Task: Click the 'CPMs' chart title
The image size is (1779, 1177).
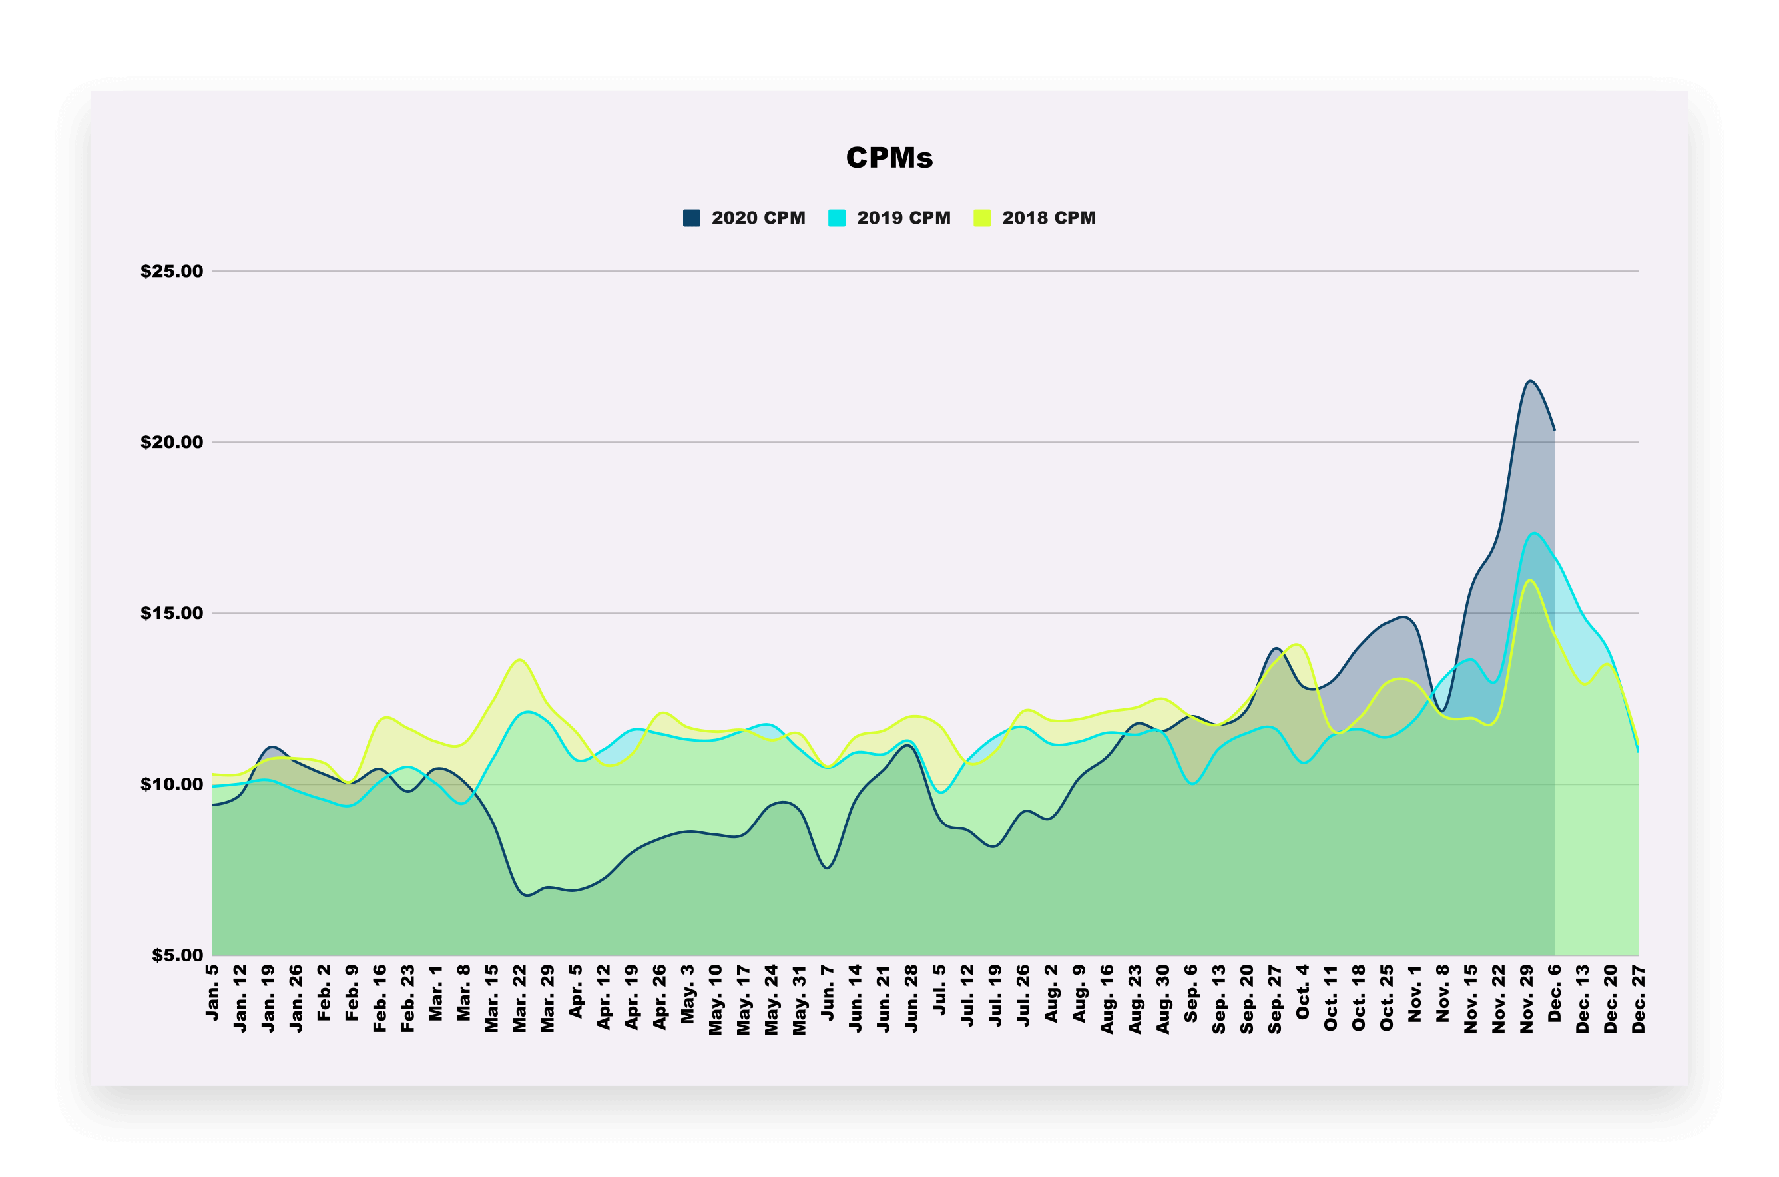Action: (889, 158)
